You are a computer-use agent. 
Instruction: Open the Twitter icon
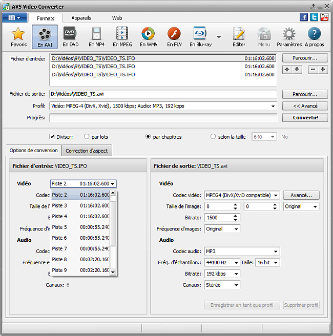coord(314,17)
